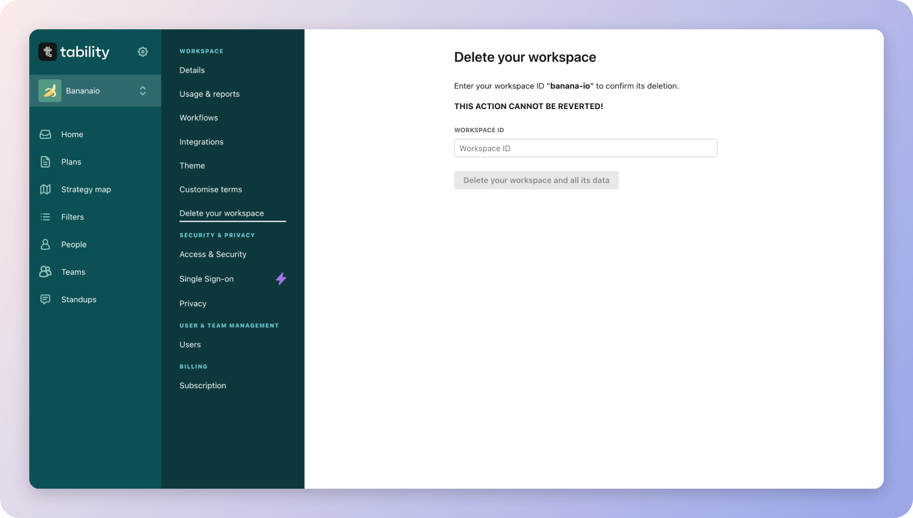Screen dimensions: 913x518
Task: Click the People person icon
Action: click(x=45, y=244)
